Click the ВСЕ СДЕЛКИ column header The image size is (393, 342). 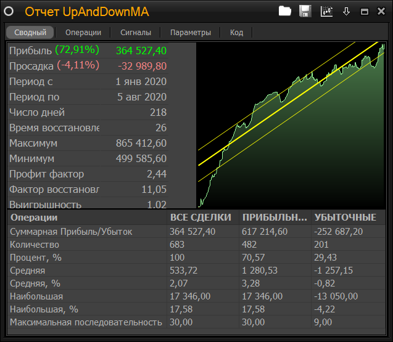coord(201,218)
